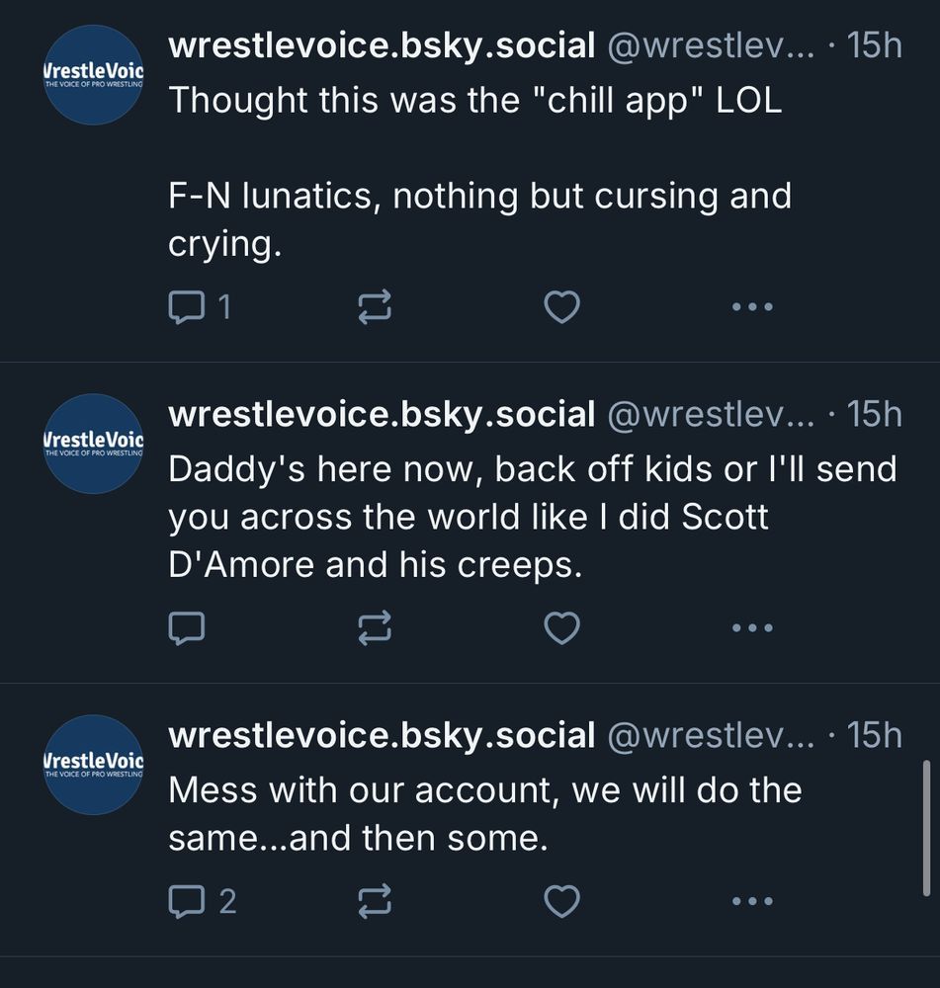Repost the "Daddy's here now" post
This screenshot has height=988, width=940.
click(x=375, y=628)
